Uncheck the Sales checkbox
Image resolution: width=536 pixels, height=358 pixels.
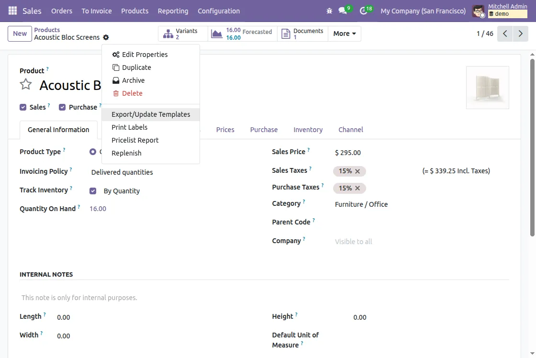pyautogui.click(x=22, y=107)
